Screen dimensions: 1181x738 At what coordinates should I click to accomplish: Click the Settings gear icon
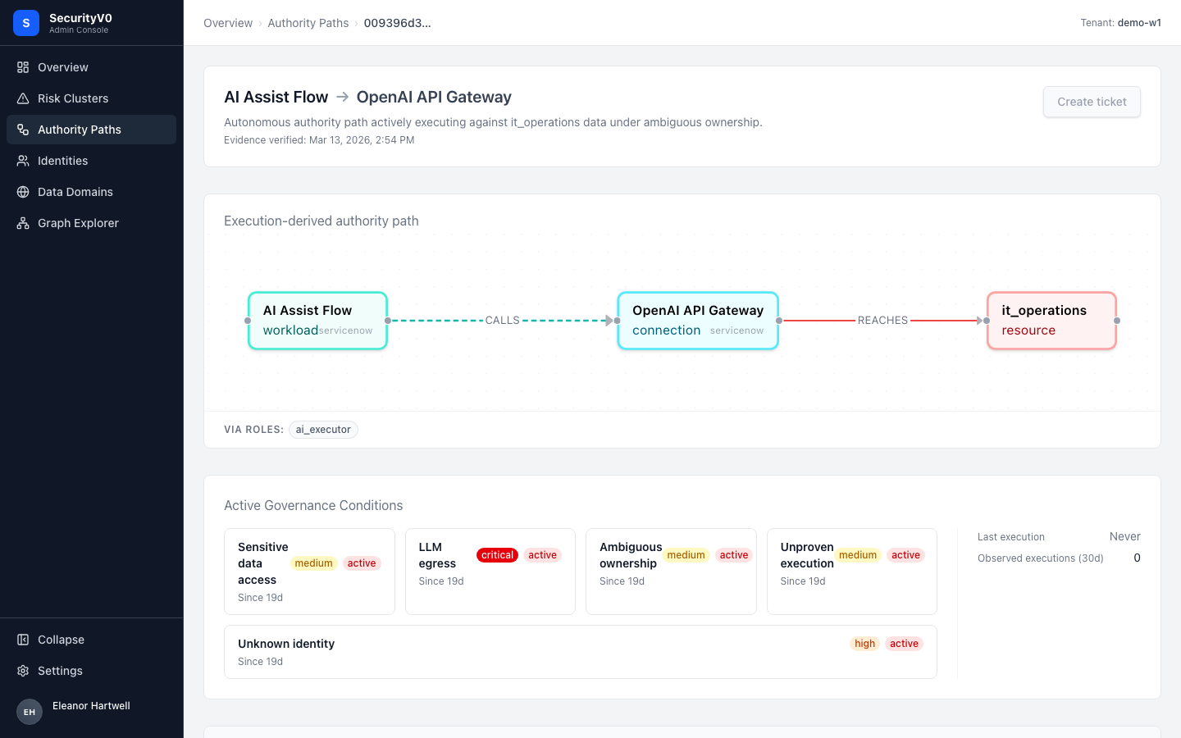[x=23, y=671]
